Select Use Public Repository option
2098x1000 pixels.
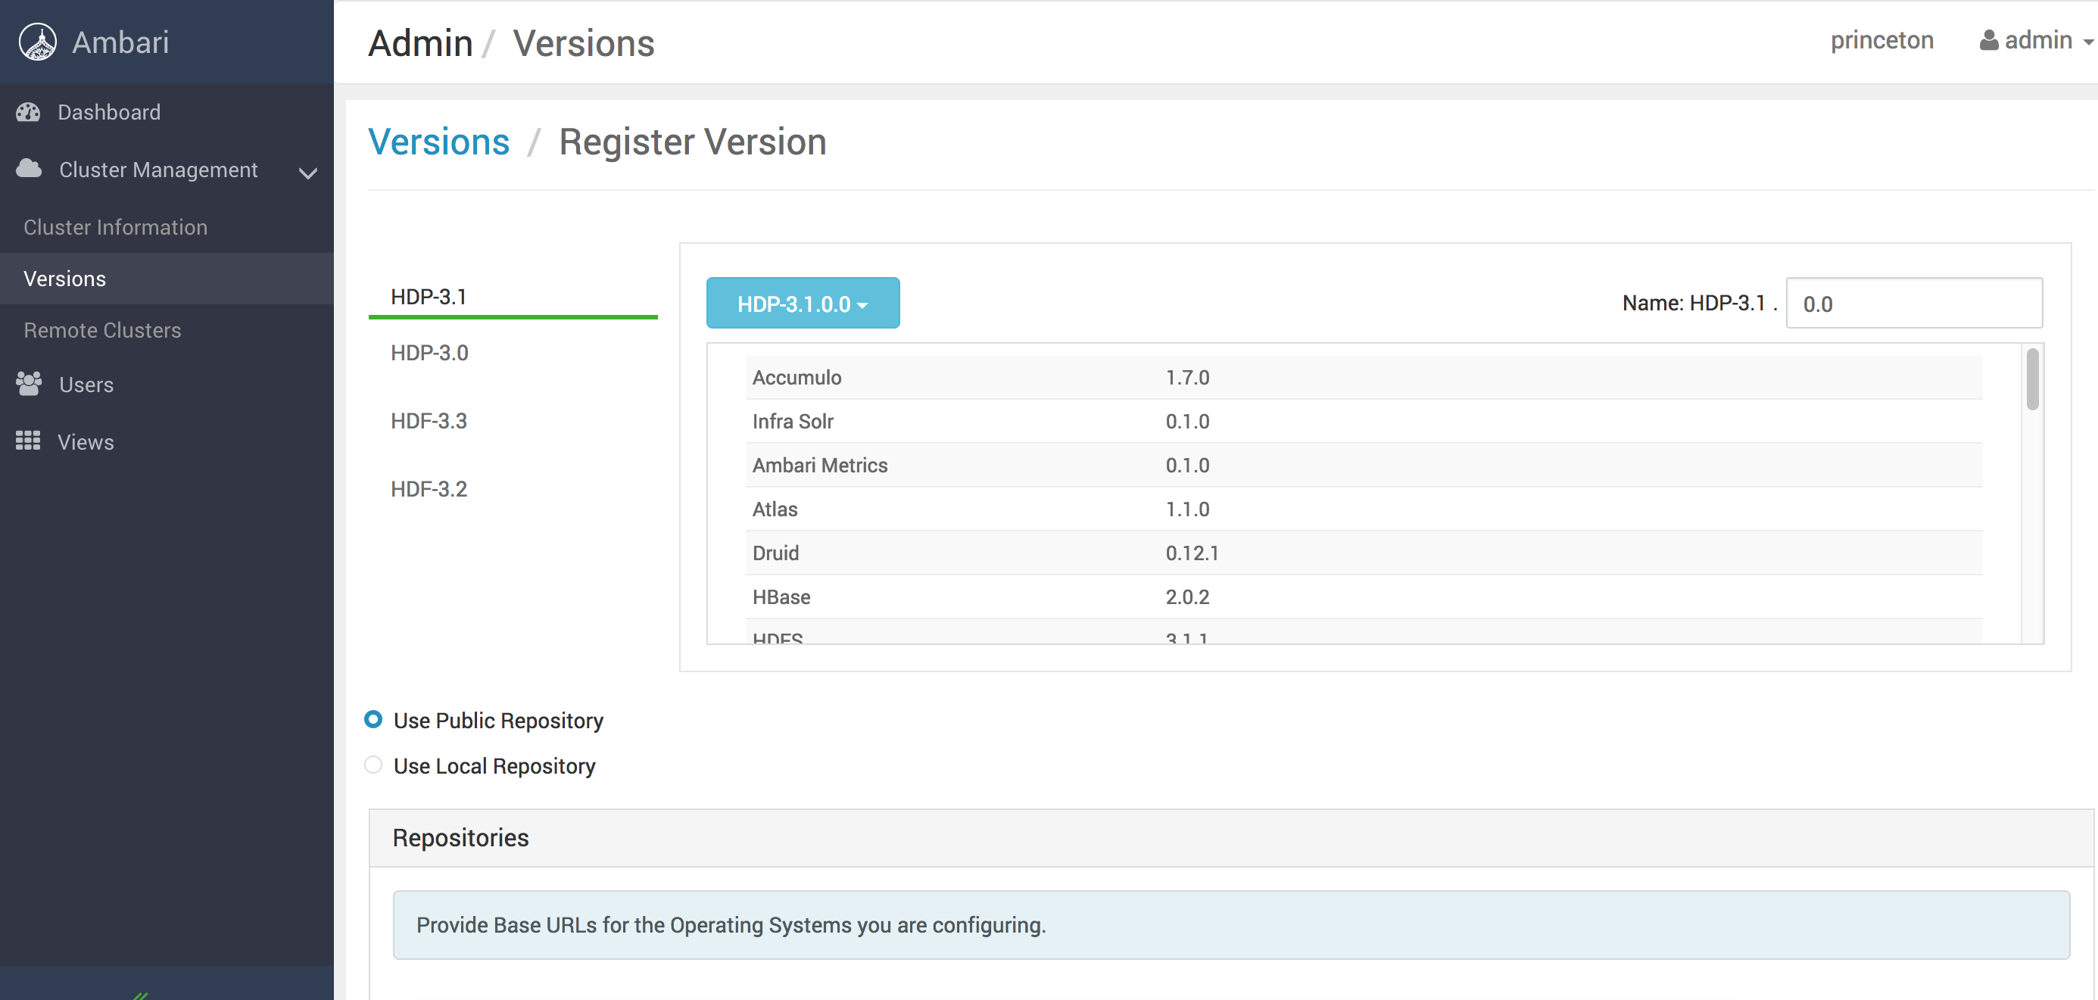click(x=373, y=720)
